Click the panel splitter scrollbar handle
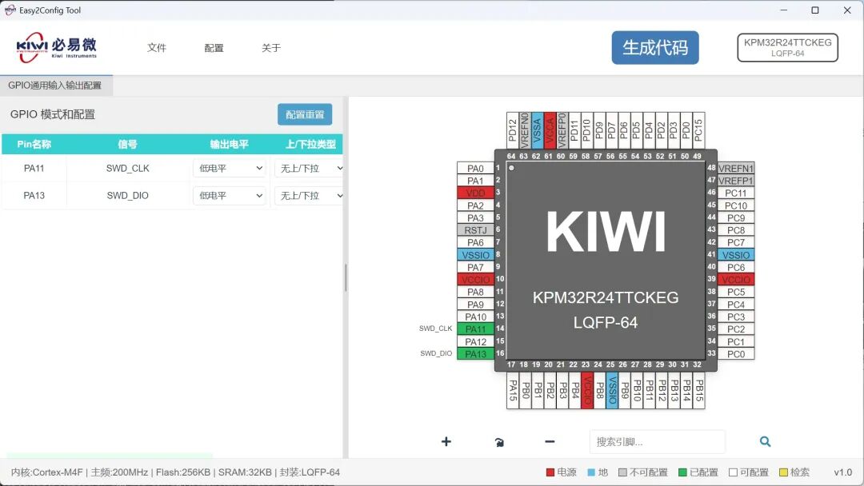Screen dimensions: 864x486 pyautogui.click(x=346, y=277)
